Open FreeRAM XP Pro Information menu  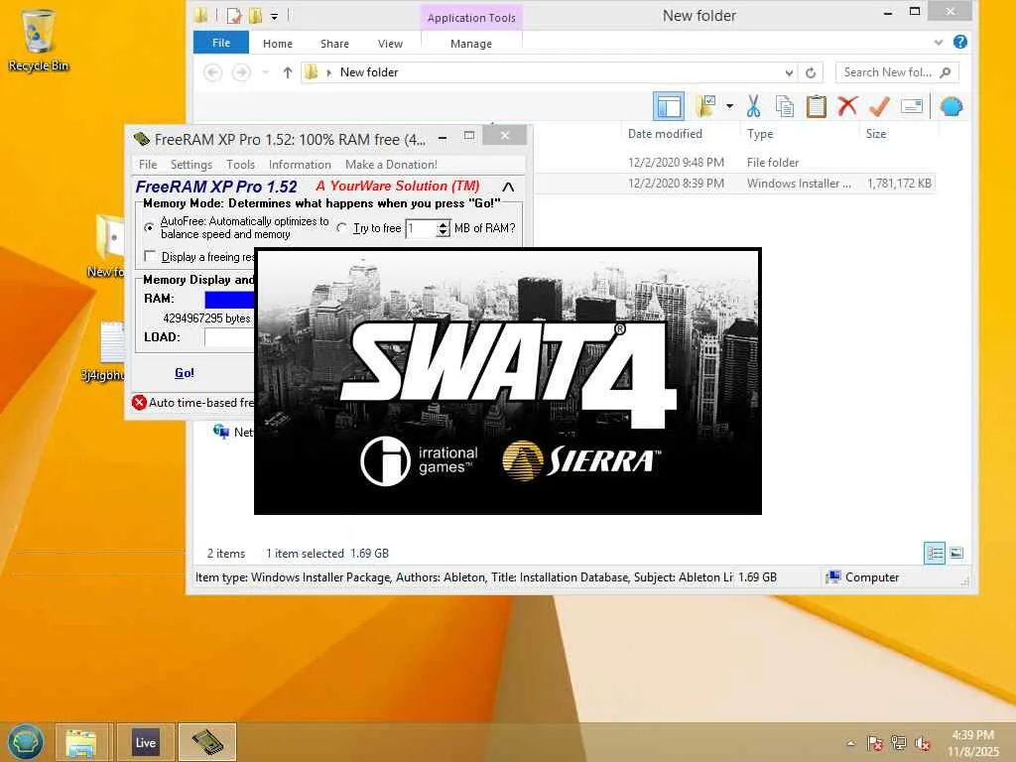[300, 165]
